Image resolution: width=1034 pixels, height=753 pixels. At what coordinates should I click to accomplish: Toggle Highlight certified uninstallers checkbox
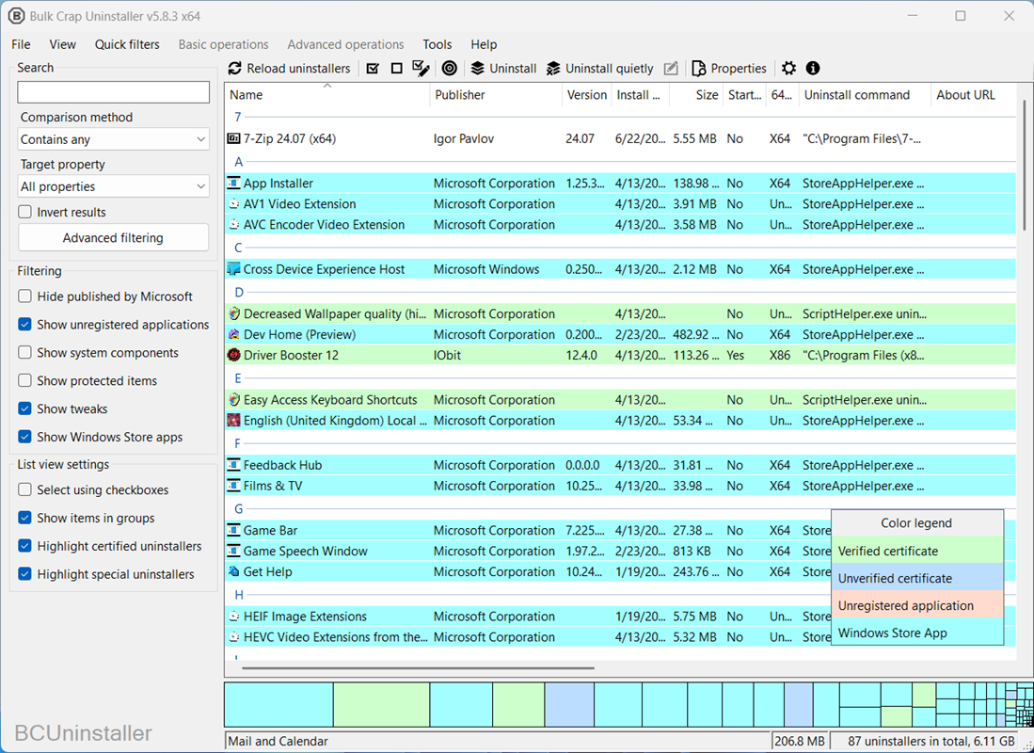(x=25, y=546)
